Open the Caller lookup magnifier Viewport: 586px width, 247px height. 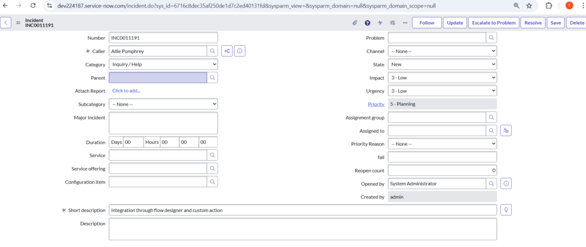212,51
